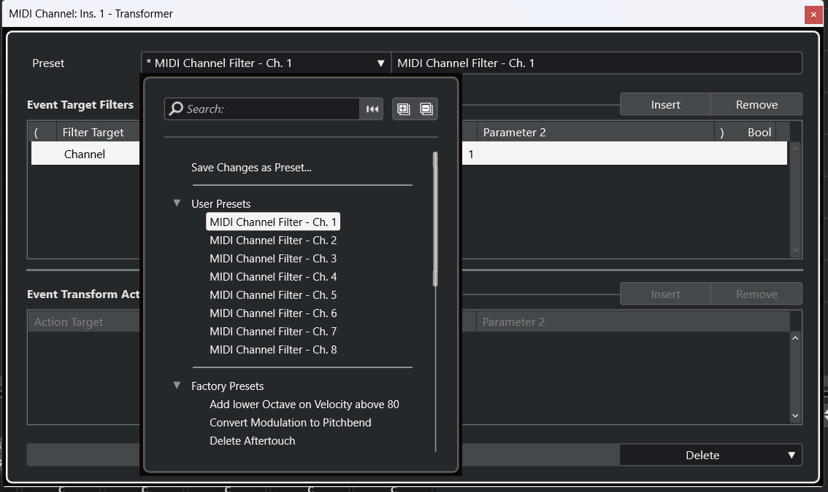Click the collapse all sections icon

coord(427,109)
